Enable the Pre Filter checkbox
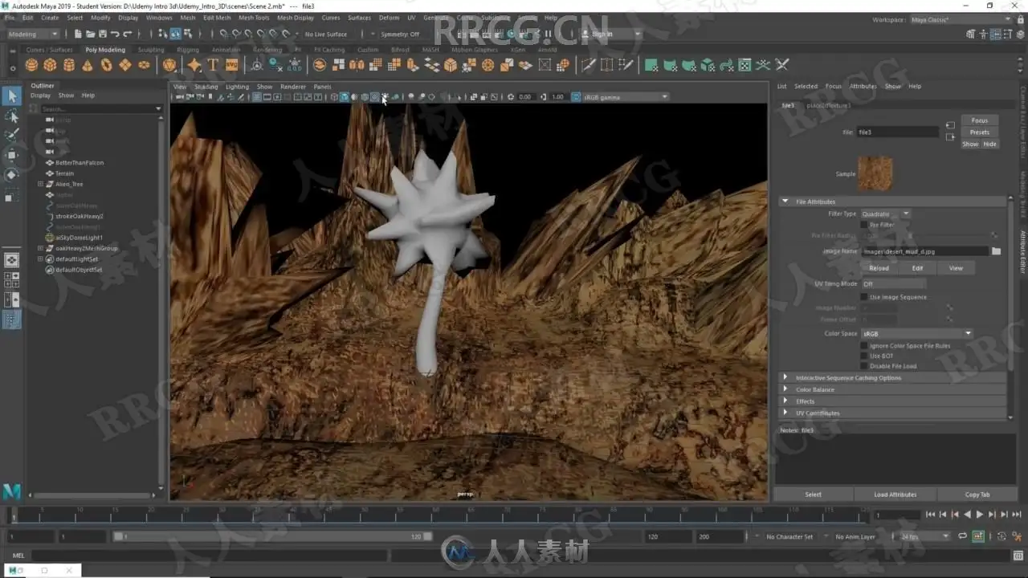The image size is (1028, 578). pos(864,225)
